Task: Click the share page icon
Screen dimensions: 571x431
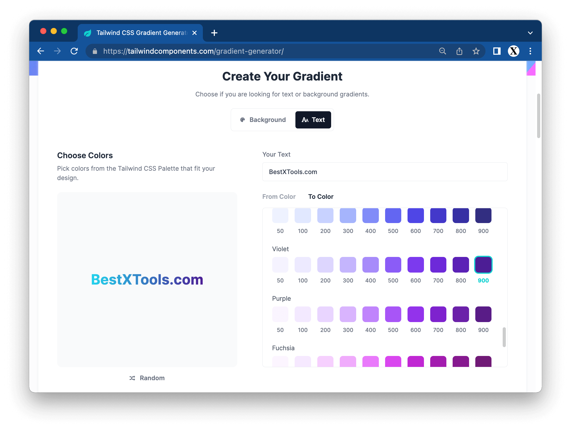Action: tap(459, 51)
